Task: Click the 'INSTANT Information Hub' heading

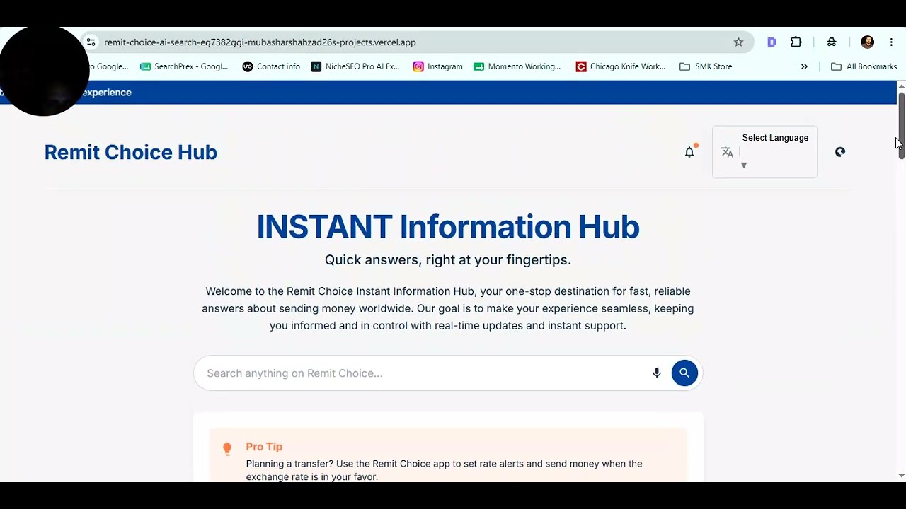Action: [448, 227]
